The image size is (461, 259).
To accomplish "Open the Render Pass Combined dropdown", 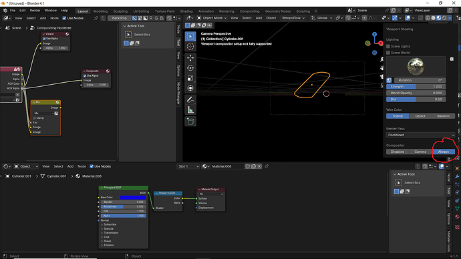I will (420, 135).
